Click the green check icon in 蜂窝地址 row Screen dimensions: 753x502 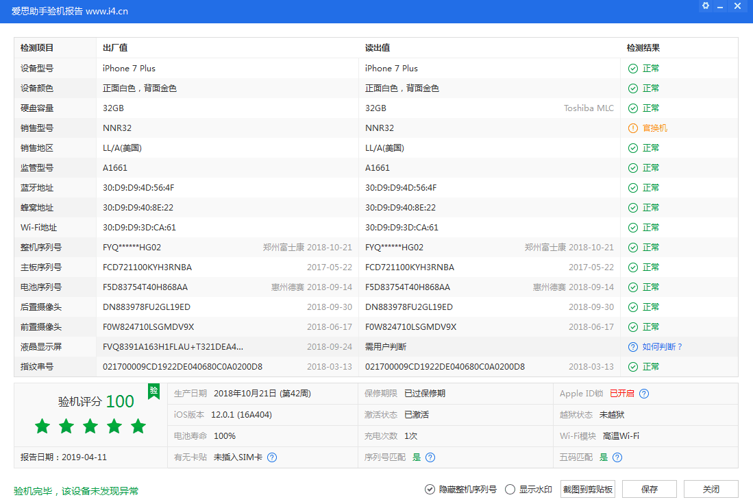(x=633, y=208)
